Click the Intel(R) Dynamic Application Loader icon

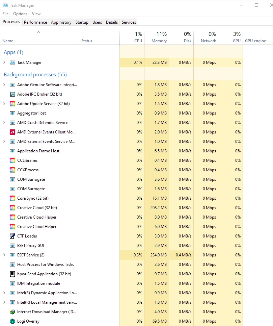(12, 293)
